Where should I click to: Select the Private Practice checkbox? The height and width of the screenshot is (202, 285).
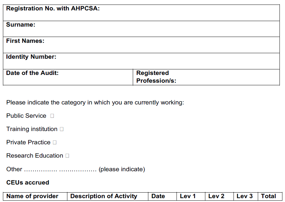55,142
